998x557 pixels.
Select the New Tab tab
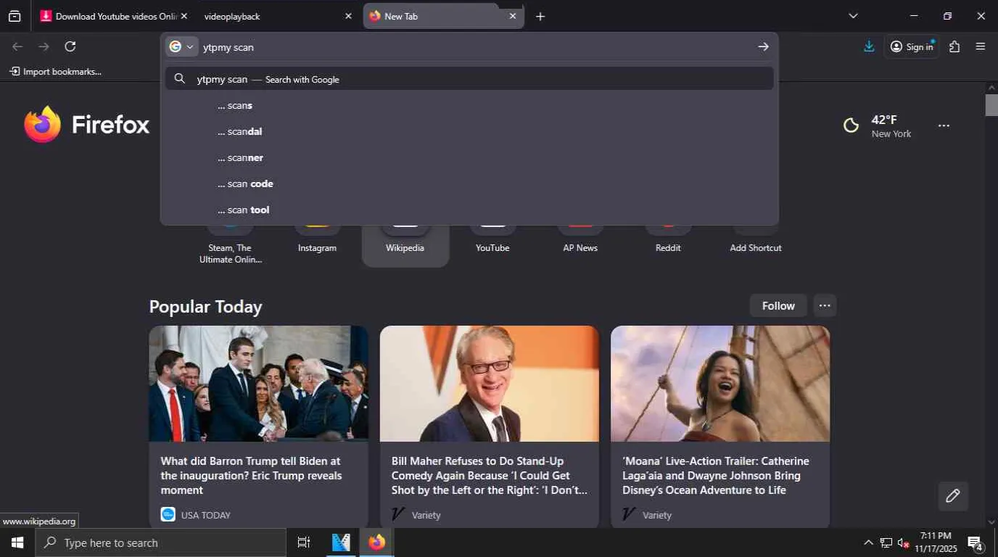pos(442,16)
